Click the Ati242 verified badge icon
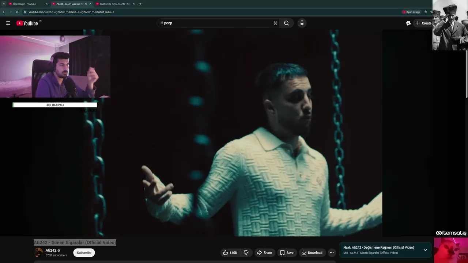The width and height of the screenshot is (468, 263). (59, 251)
